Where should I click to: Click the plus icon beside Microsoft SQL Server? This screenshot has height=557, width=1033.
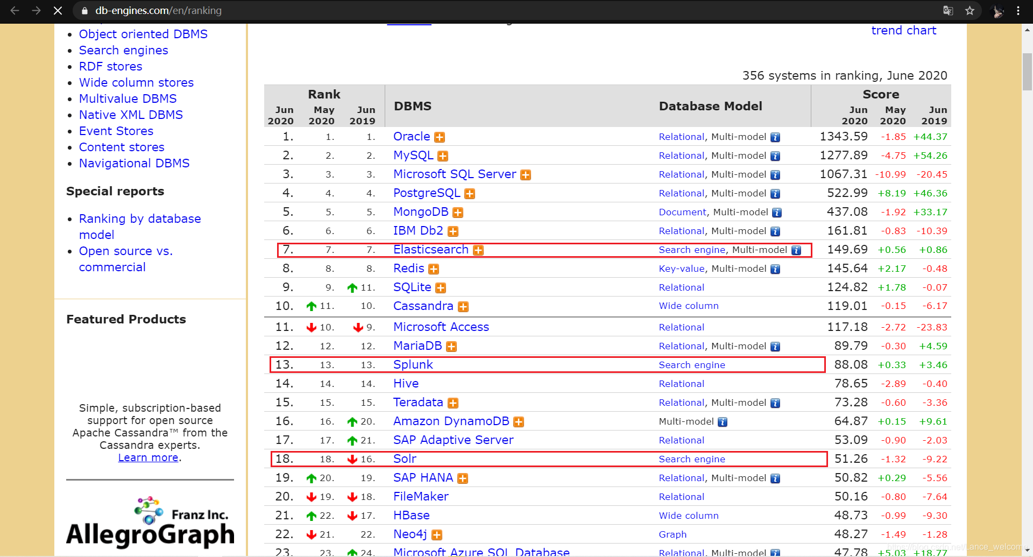(x=526, y=175)
